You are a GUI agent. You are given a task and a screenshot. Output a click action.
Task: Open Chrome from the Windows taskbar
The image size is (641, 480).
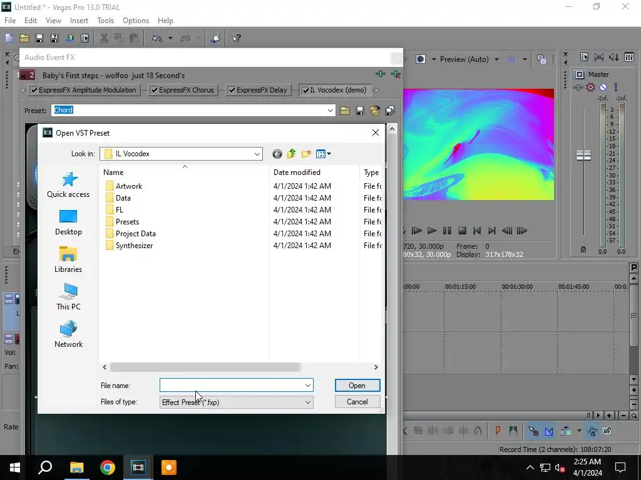click(x=108, y=467)
